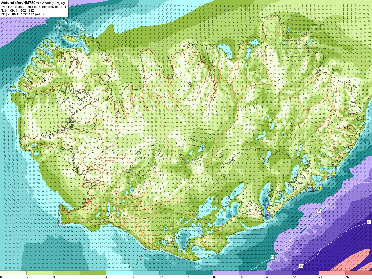
Task: Click the 'Veðurstofan/HM750m' title text
Action: (x=20, y=3)
